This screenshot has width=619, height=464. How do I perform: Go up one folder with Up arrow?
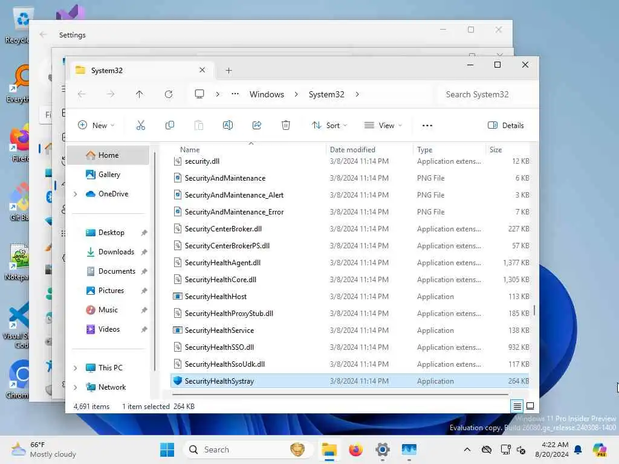coord(140,94)
